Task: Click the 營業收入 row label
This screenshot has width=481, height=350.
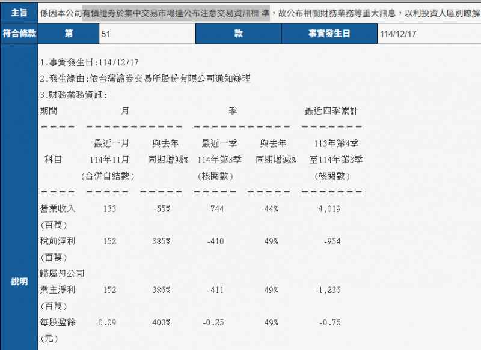Action: click(x=57, y=208)
